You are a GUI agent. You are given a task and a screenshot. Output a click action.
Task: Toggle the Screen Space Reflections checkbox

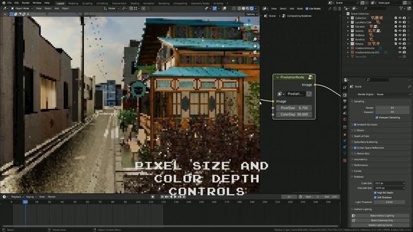[355, 148]
